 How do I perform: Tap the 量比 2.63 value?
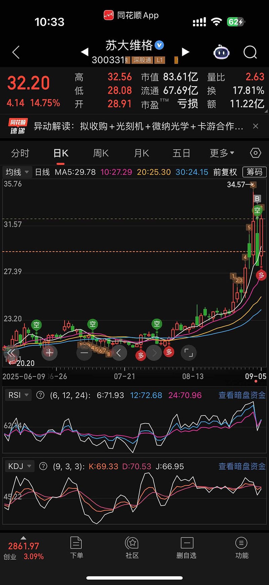pyautogui.click(x=236, y=77)
